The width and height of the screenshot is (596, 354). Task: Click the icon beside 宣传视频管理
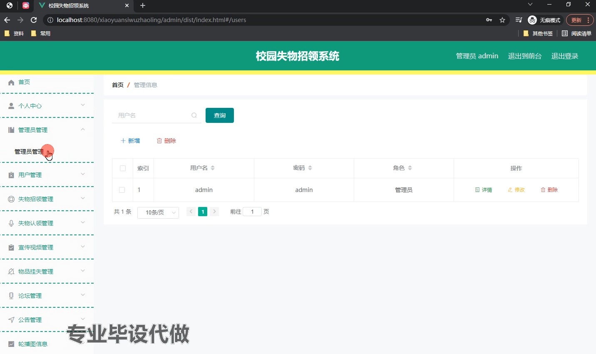point(11,247)
